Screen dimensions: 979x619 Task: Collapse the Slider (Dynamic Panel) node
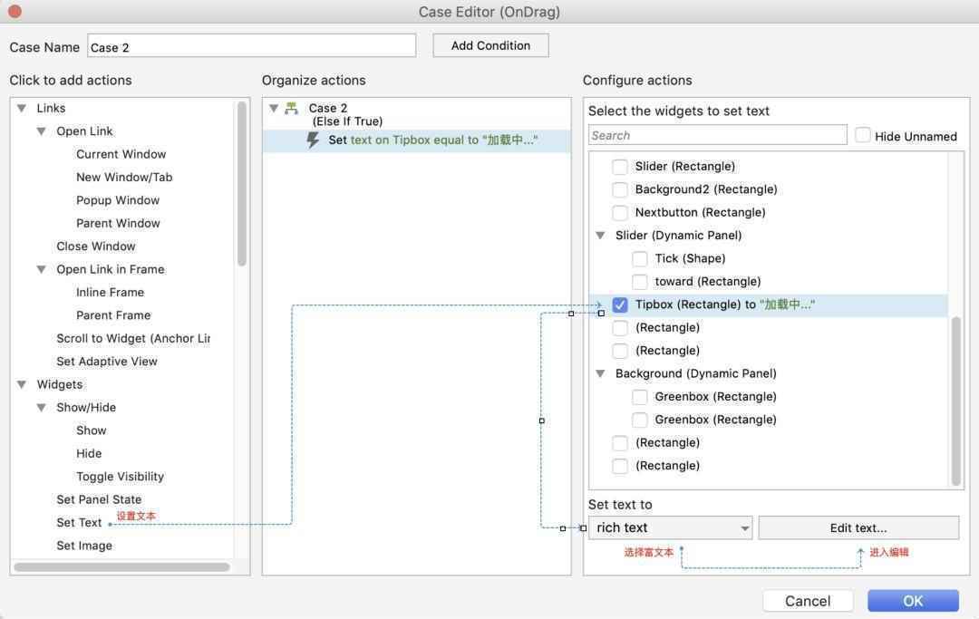click(600, 236)
